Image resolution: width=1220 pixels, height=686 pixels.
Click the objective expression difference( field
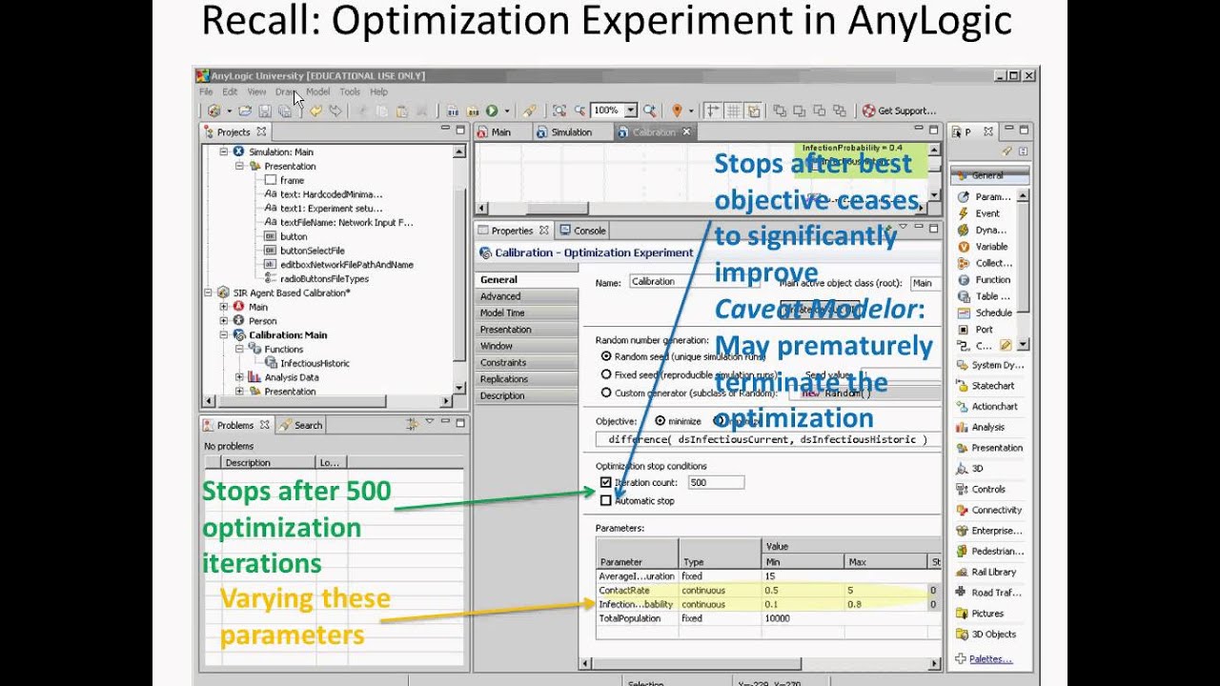tap(768, 439)
